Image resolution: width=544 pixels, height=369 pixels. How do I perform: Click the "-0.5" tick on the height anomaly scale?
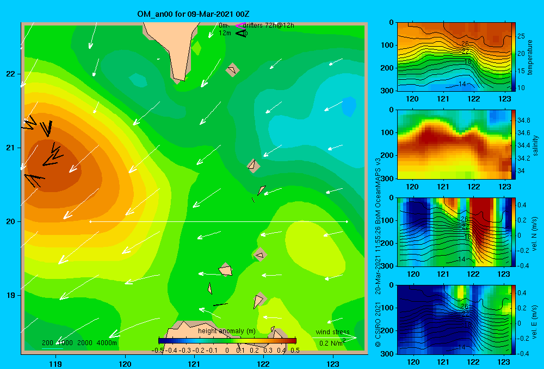click(158, 350)
